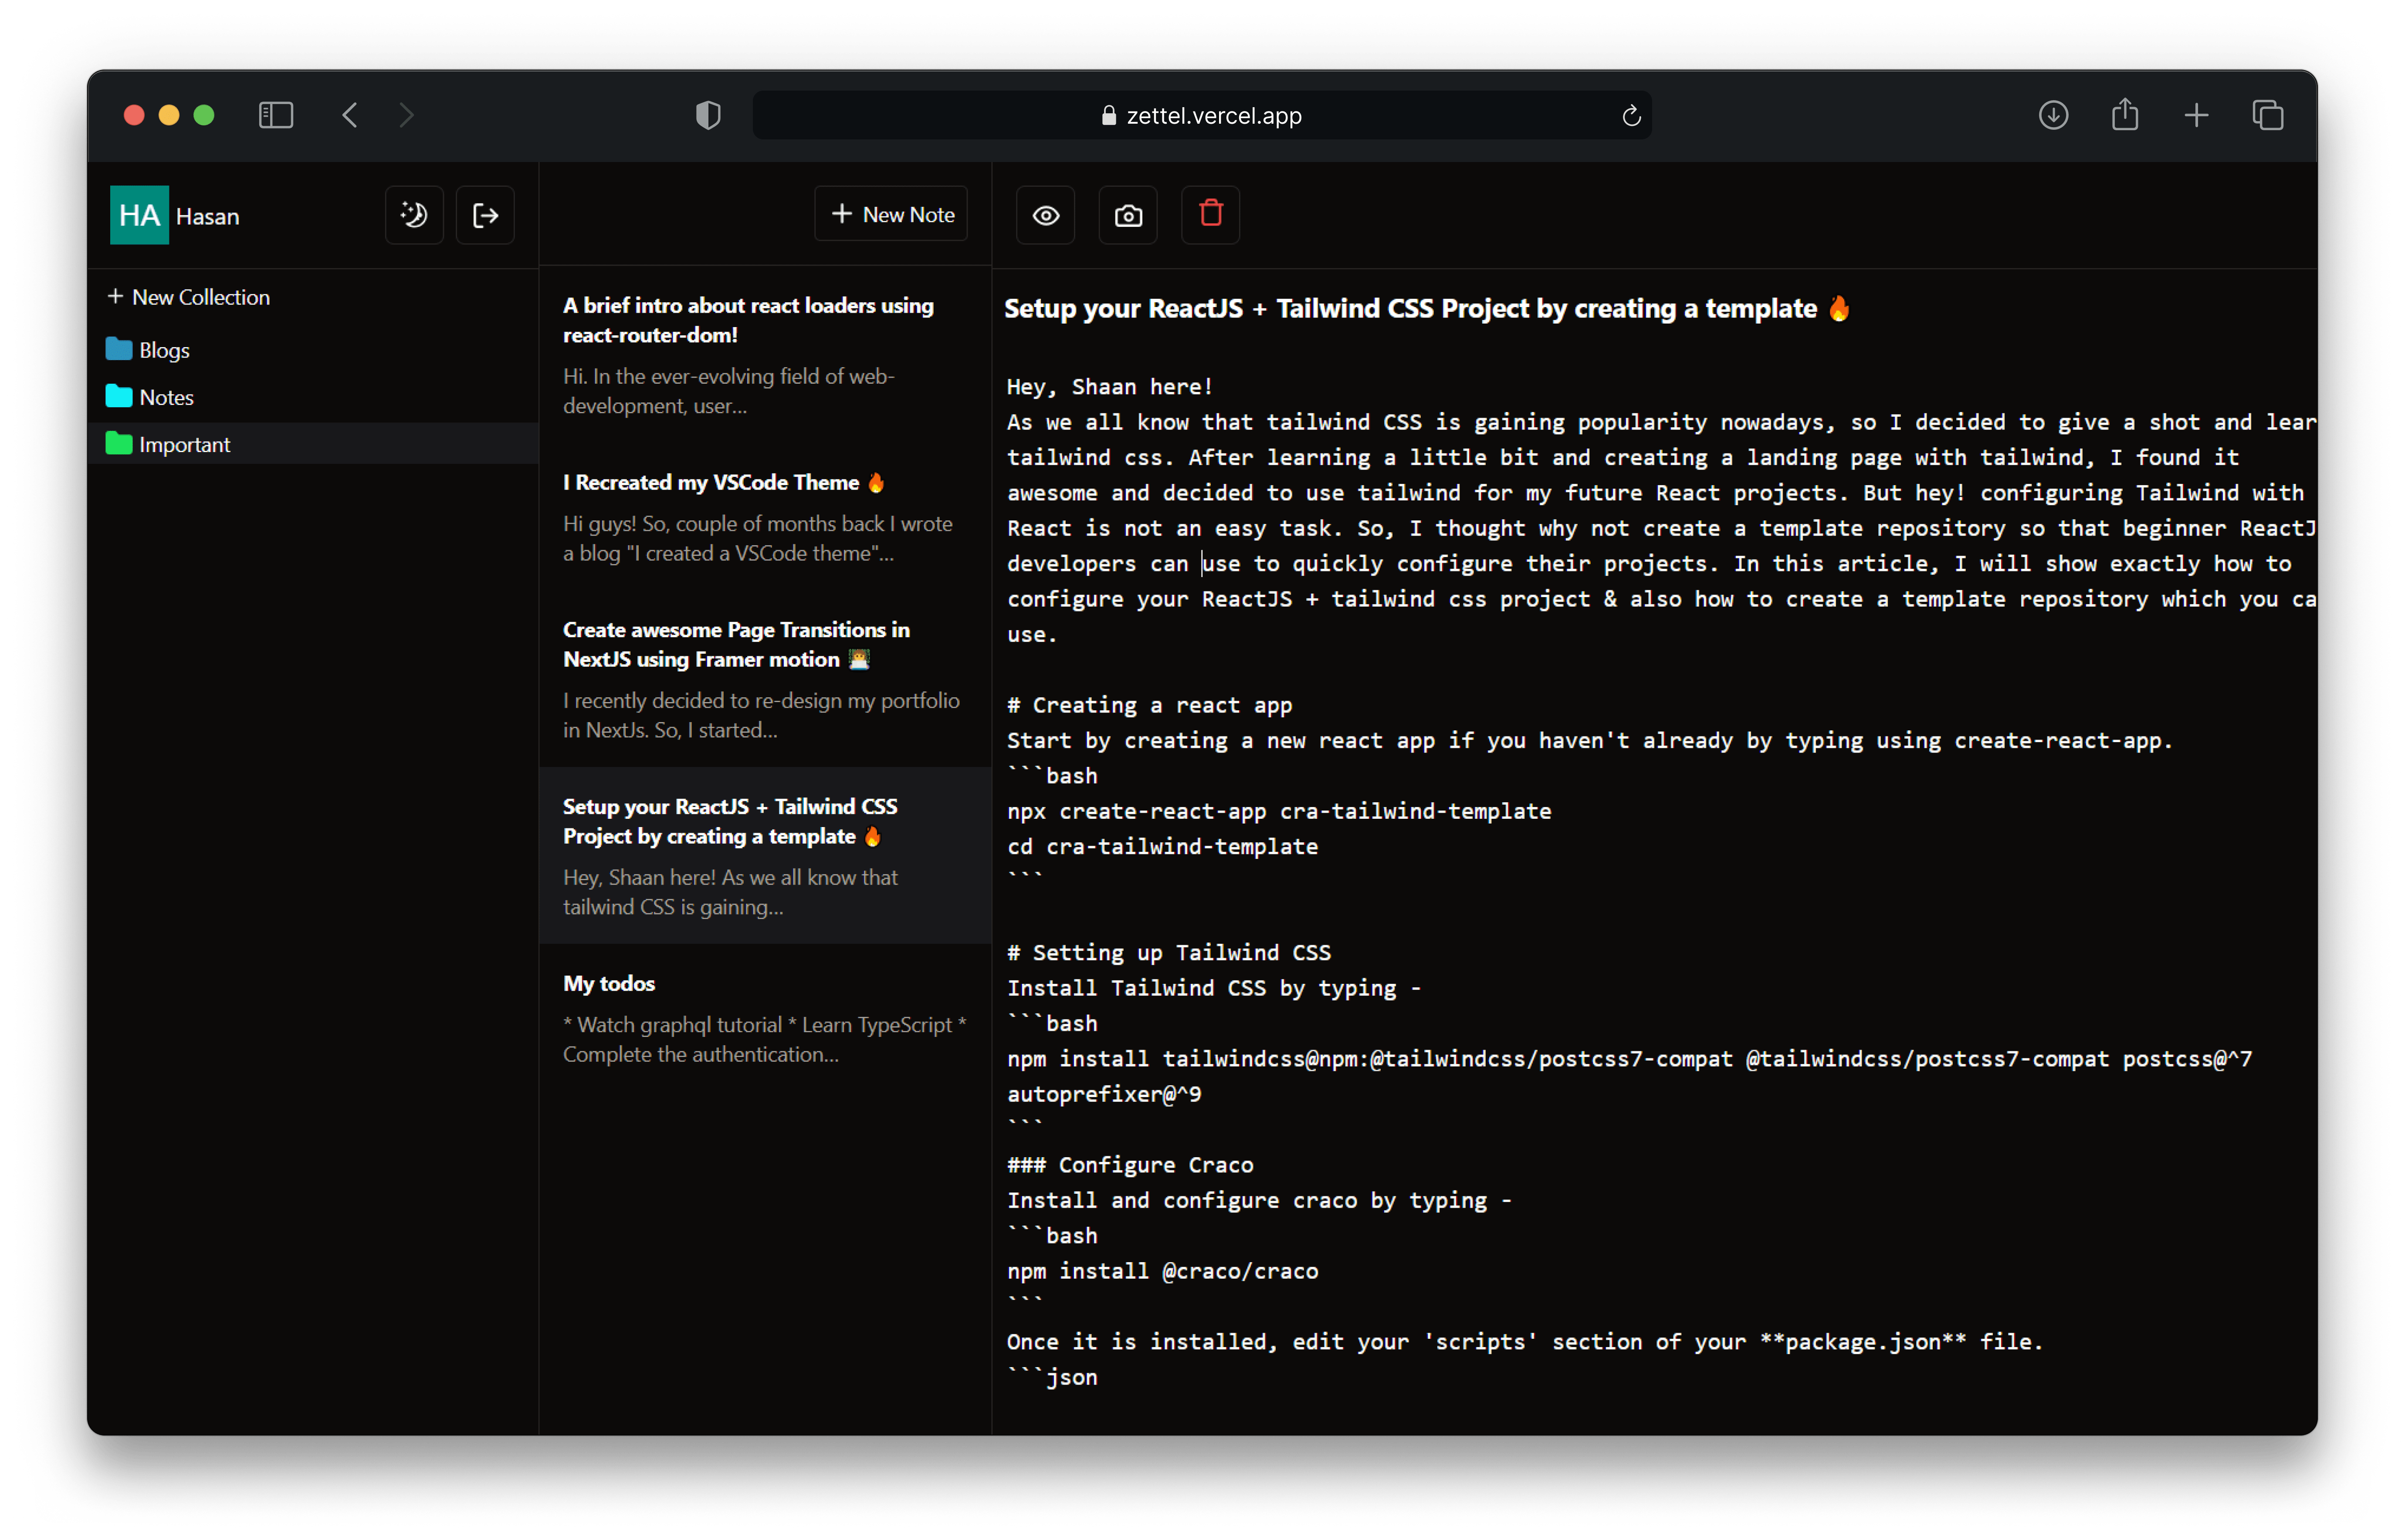Screen dimensions: 2405x1540
Task: Click the 'autoprefixer@^9' line
Action: [1104, 1094]
